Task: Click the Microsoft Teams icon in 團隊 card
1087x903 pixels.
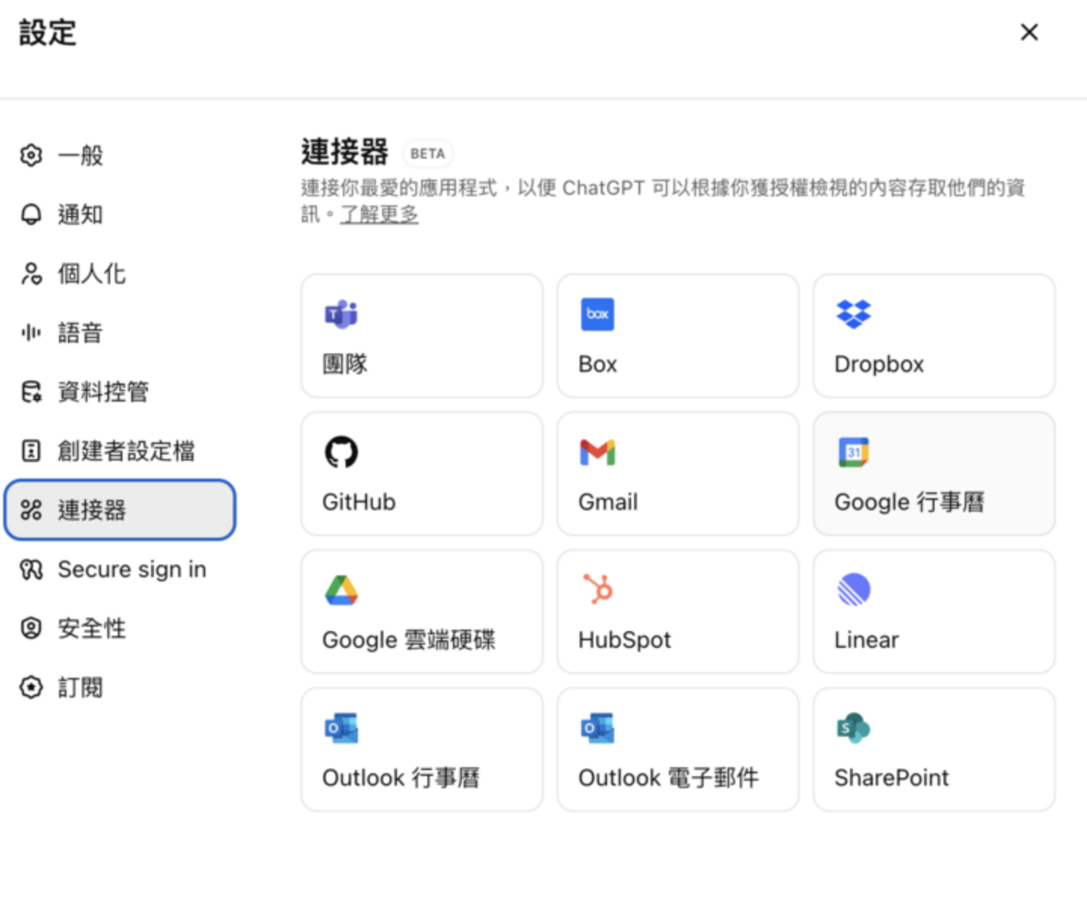Action: coord(341,314)
